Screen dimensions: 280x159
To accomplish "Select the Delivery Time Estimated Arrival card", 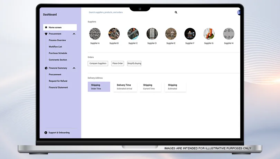I will click(125, 87).
